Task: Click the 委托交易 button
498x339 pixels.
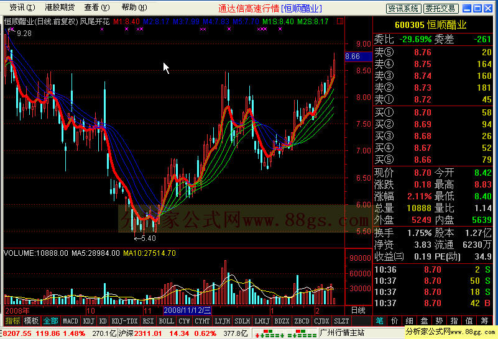Action: pyautogui.click(x=441, y=9)
